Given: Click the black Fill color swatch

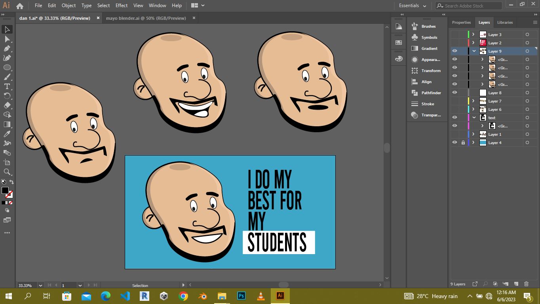Looking at the screenshot, I should [x=5, y=191].
